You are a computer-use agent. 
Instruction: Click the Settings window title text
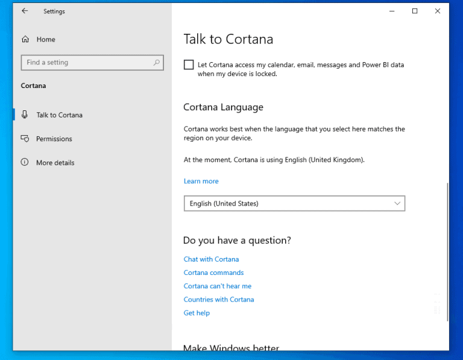pyautogui.click(x=54, y=11)
